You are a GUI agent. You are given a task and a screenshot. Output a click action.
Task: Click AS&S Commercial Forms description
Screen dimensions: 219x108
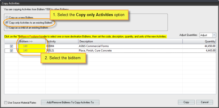coord(94,46)
